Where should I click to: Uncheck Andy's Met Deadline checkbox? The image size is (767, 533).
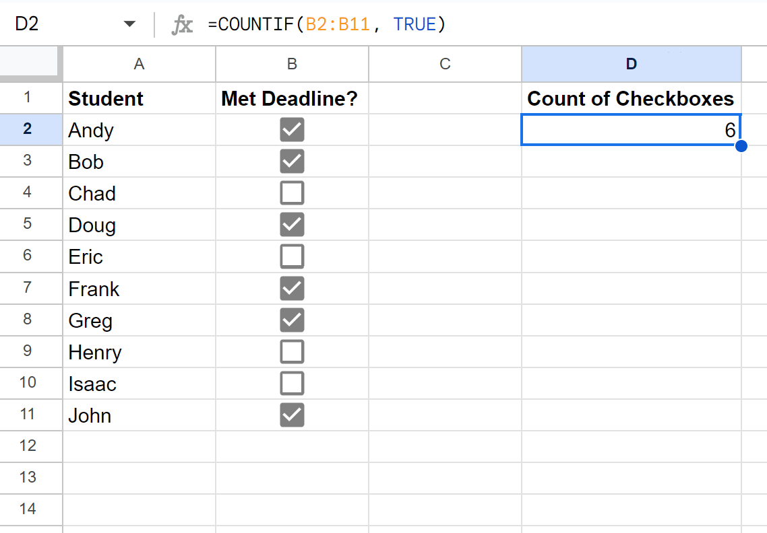(291, 130)
